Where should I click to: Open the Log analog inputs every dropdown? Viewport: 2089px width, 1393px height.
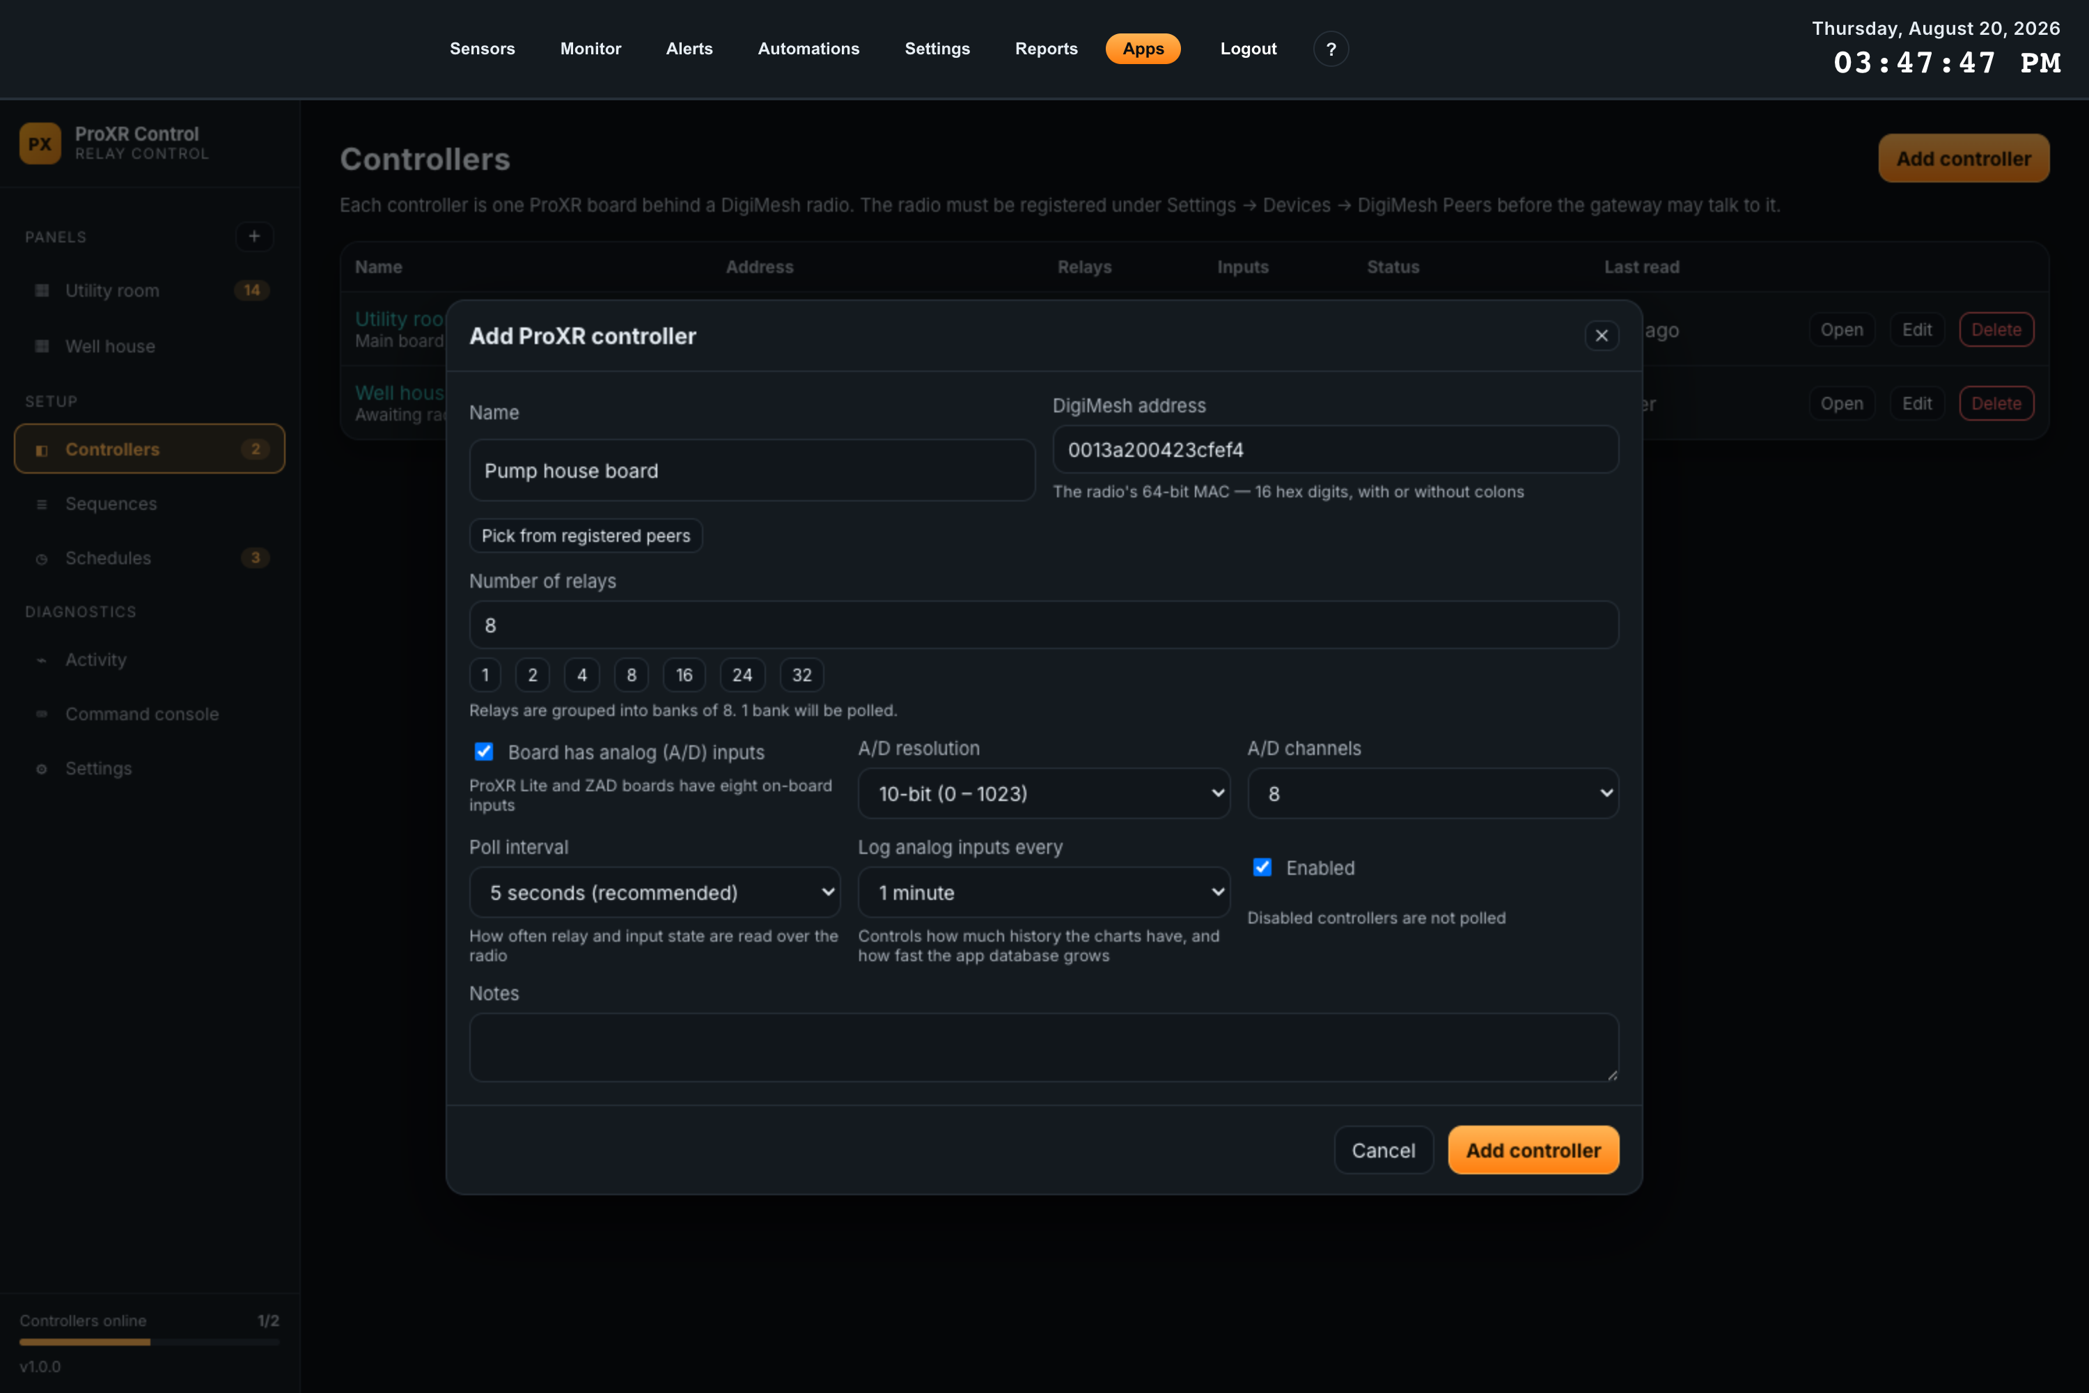(1044, 892)
